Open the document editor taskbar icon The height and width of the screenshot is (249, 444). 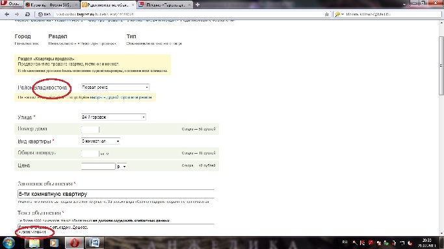(94, 243)
